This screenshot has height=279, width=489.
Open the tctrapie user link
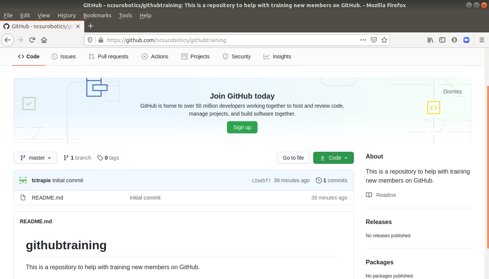click(x=41, y=180)
